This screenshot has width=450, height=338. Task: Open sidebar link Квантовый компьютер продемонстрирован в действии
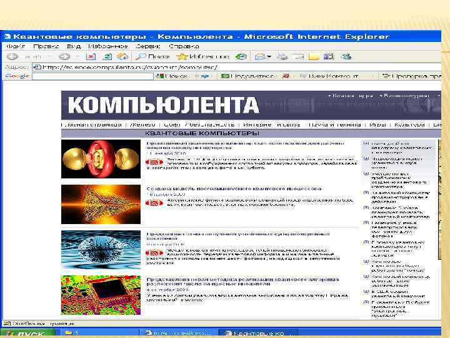click(x=401, y=197)
